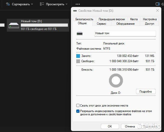The width and height of the screenshot is (164, 132).
Task: Expand the Сортировать dropdown chevron
Action: [32, 4]
